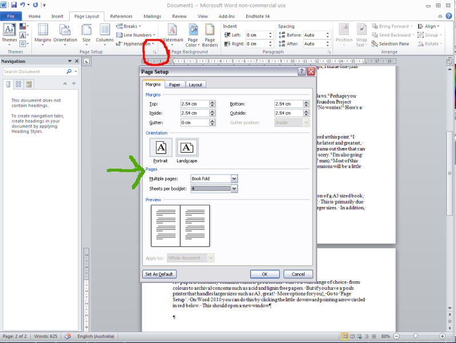Screen dimensions: 456x343
Task: Switch to the Paper tab in dialog
Action: click(x=174, y=85)
